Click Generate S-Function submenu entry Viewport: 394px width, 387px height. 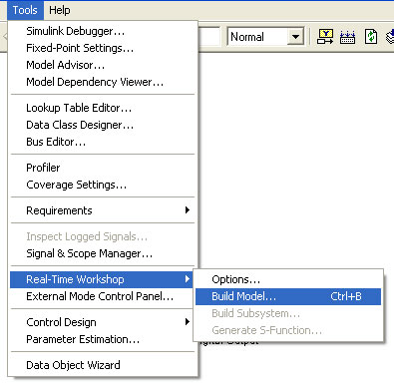pyautogui.click(x=288, y=330)
